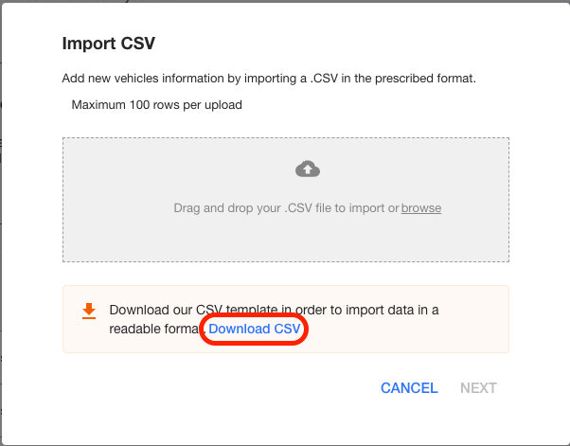The image size is (570, 446).
Task: Proceed with the NEXT button
Action: (x=478, y=388)
